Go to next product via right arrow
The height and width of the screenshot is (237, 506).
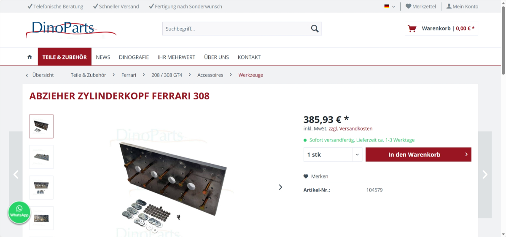pyautogui.click(x=485, y=174)
